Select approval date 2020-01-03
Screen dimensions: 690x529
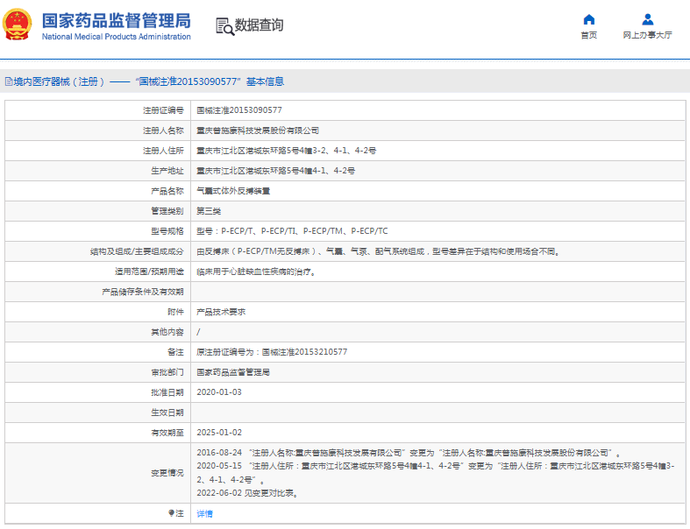(x=219, y=392)
